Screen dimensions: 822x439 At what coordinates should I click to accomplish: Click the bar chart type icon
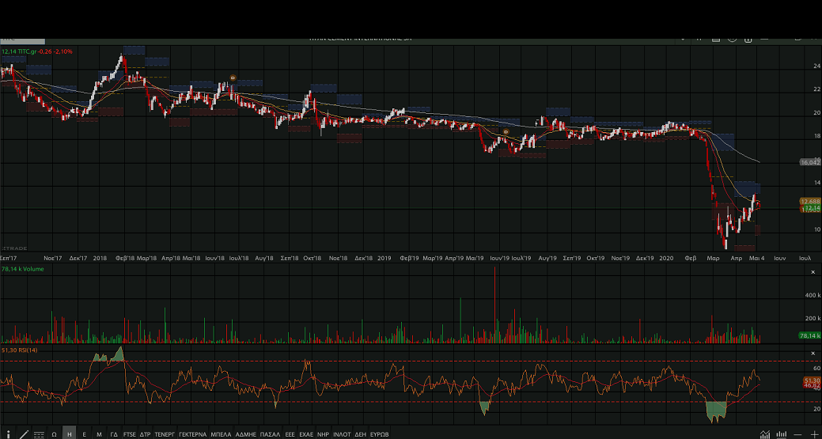(x=782, y=434)
